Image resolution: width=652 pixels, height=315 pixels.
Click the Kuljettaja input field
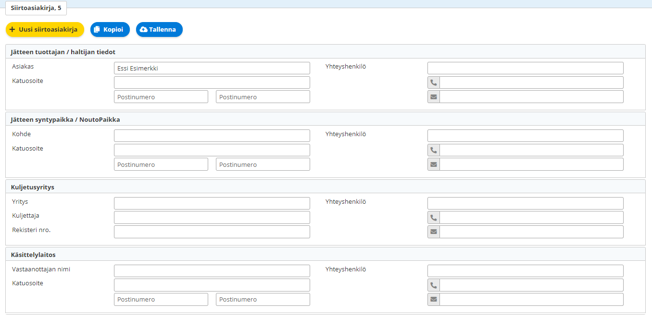212,218
